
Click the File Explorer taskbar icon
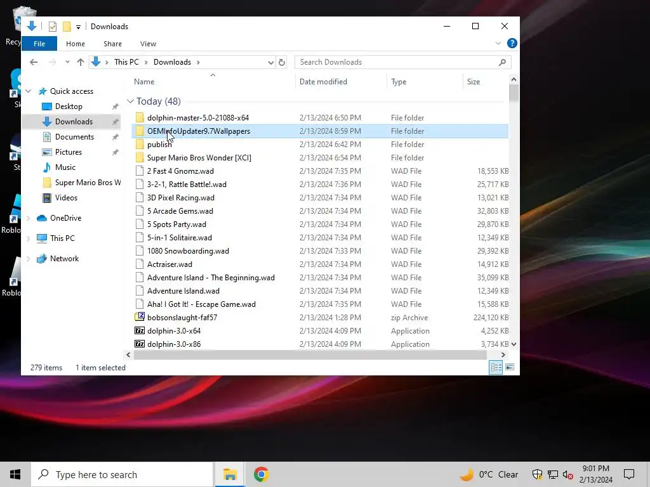click(x=230, y=474)
